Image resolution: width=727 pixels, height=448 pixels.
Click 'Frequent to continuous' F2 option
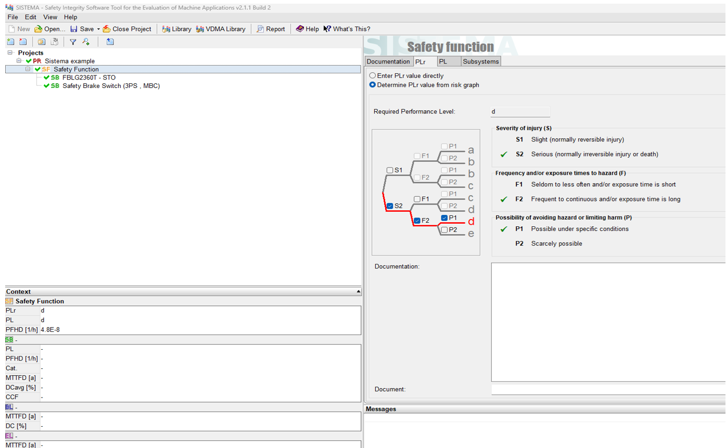click(605, 199)
